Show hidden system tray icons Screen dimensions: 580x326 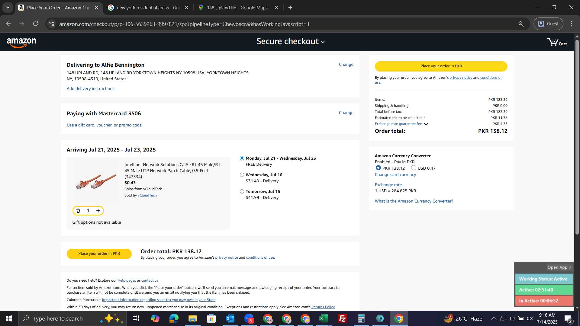pos(494,318)
